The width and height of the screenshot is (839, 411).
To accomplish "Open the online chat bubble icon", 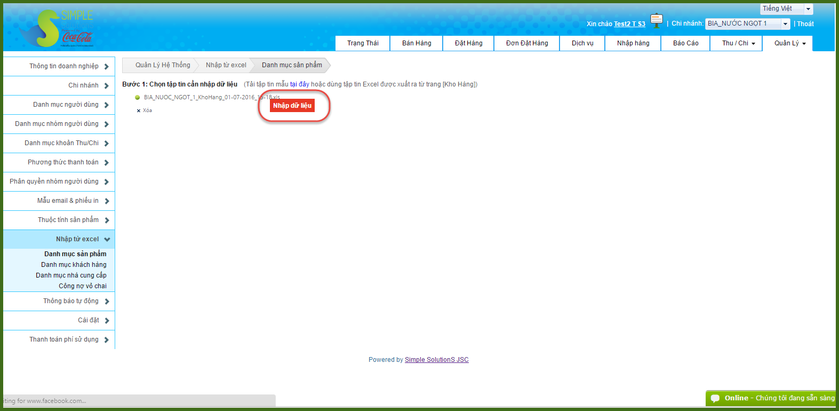I will click(715, 398).
